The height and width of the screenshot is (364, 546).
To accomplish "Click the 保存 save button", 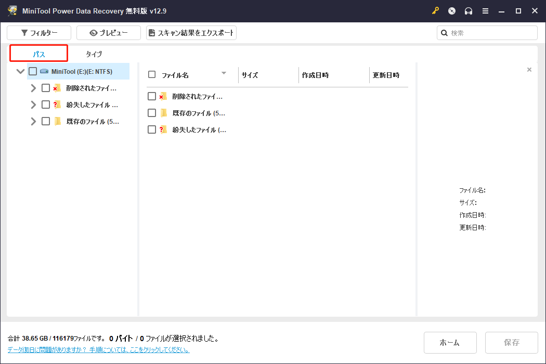I will click(x=512, y=342).
